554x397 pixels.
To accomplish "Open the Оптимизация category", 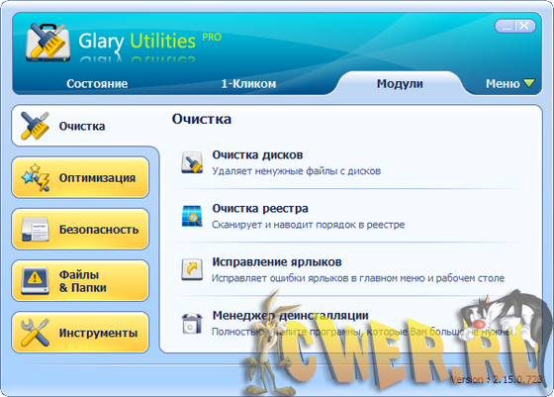I will point(80,177).
